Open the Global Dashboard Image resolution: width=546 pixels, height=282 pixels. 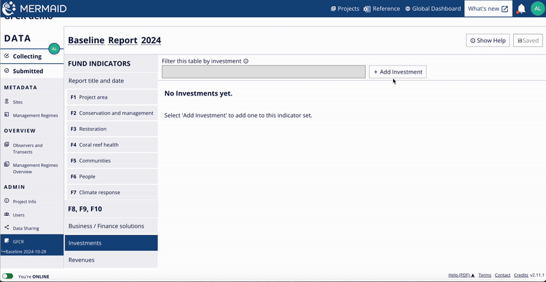point(433,9)
